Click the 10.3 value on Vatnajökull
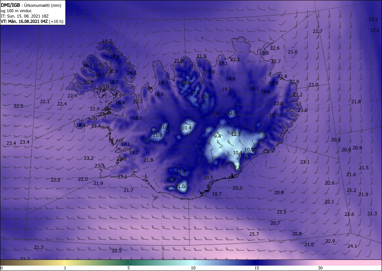Screen dimensions: 382x271 236,134
